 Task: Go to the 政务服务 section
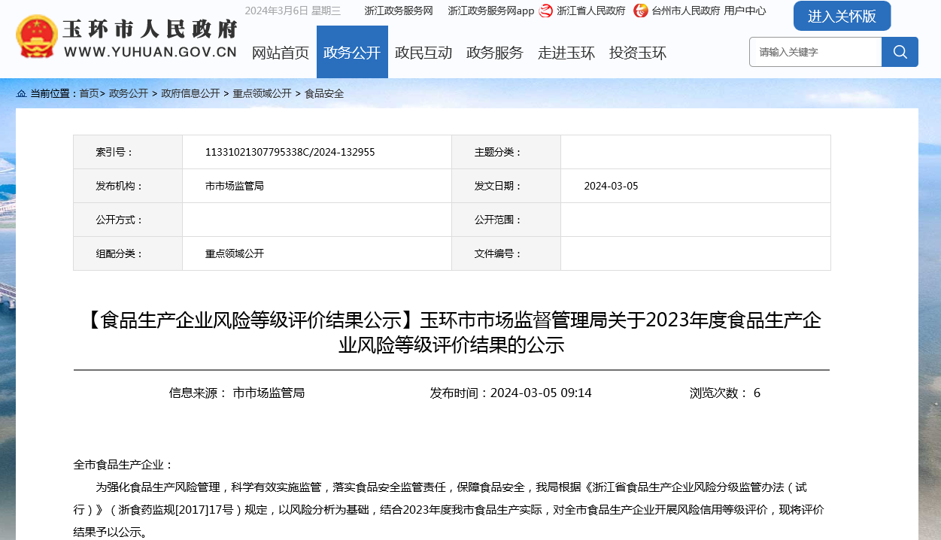495,53
